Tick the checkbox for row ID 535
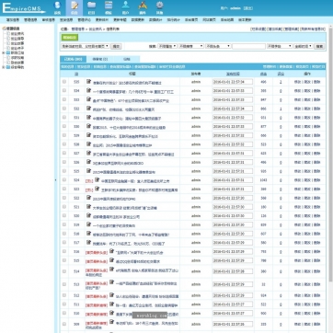Viewport: 333px width, 333px height. pos(64,82)
